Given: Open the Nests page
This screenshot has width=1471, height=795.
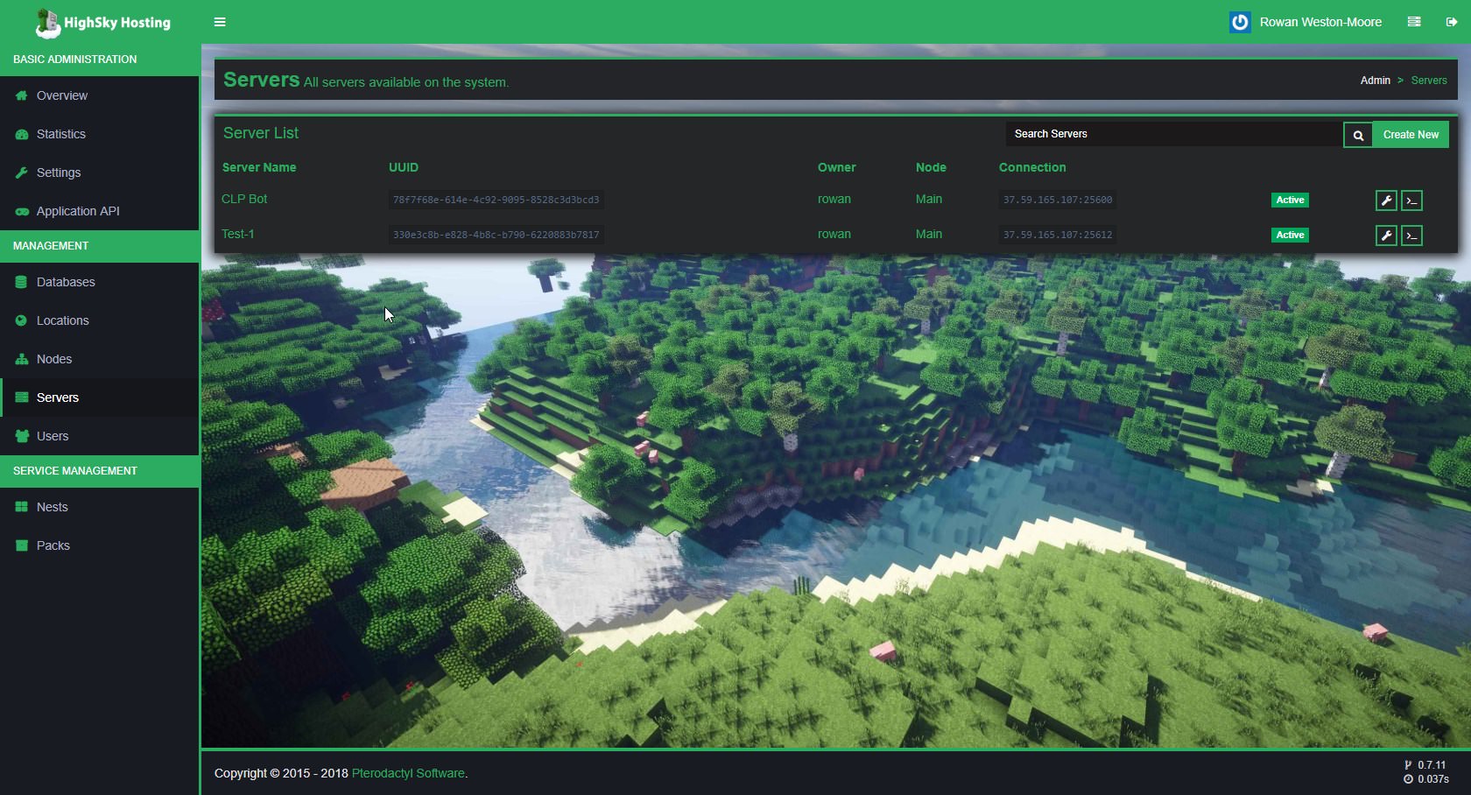Looking at the screenshot, I should [52, 507].
